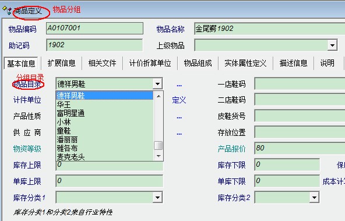Open the 计价折算单位 tab

tap(150, 63)
